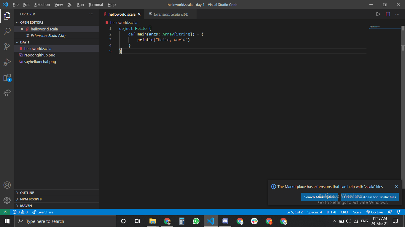
Task: Open WhatsApp from the taskbar
Action: (196, 221)
